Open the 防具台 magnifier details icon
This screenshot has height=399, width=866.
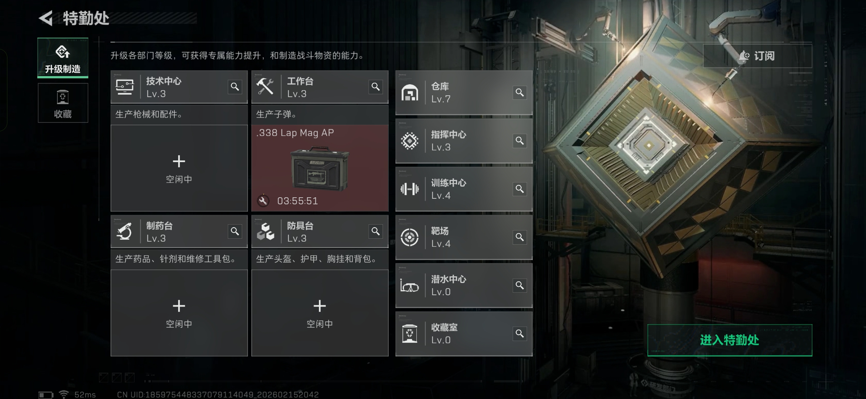point(375,231)
